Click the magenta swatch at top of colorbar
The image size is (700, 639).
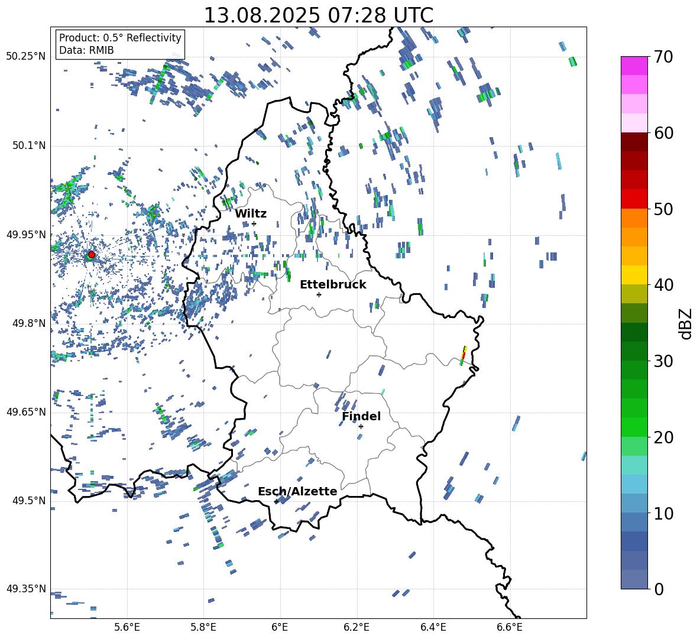tap(634, 66)
